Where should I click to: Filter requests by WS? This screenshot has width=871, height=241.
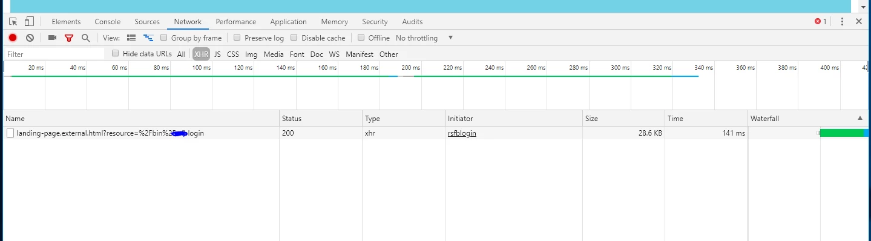334,54
